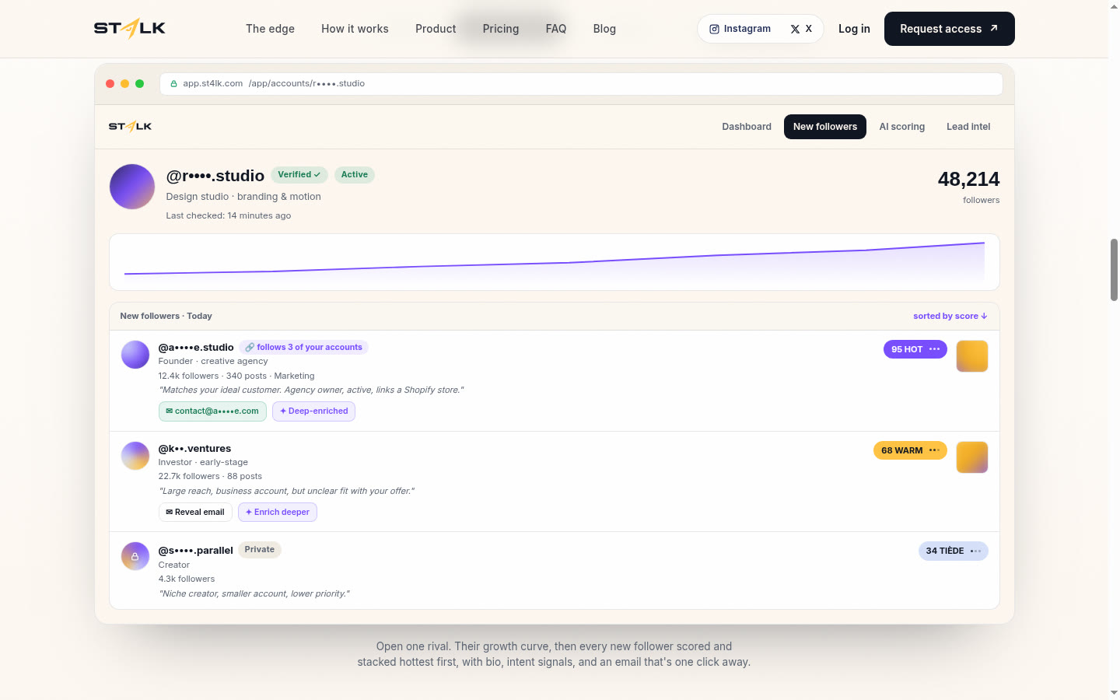Select the X platform option

tap(801, 29)
